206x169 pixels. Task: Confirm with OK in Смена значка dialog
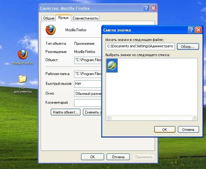click(x=165, y=130)
